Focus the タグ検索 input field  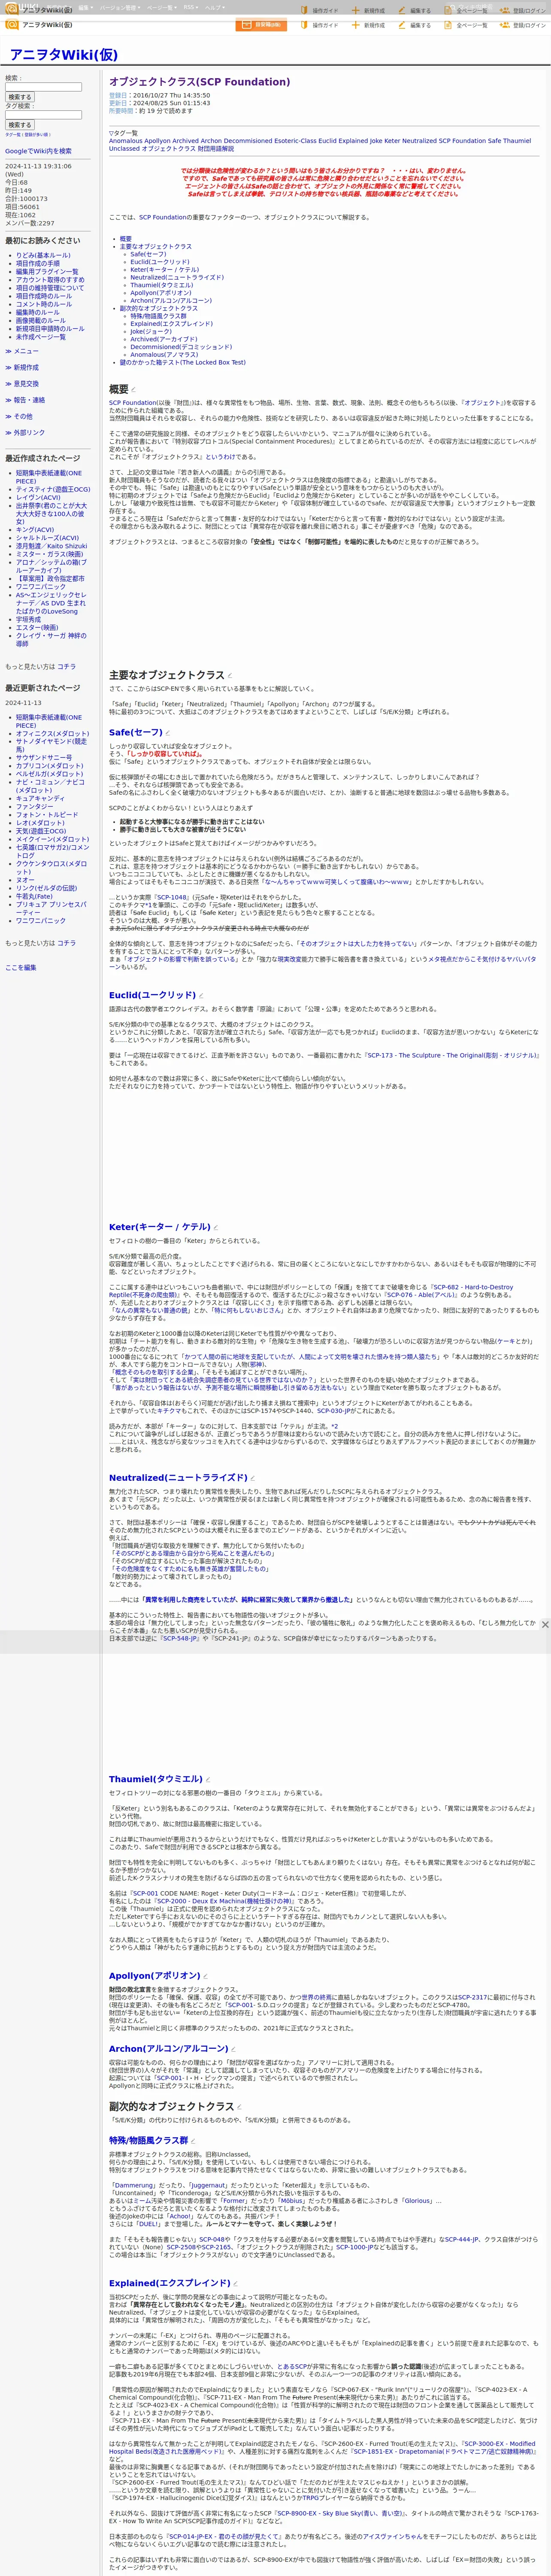pos(43,115)
